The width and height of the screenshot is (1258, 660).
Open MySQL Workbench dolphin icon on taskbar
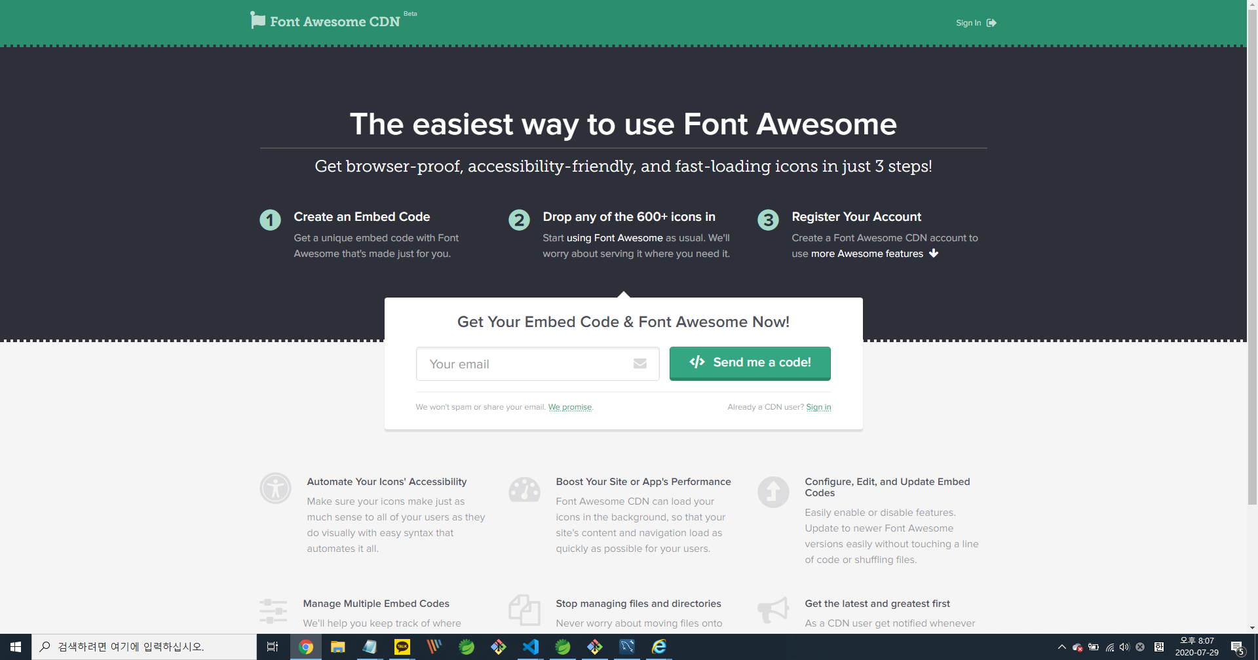coord(626,647)
